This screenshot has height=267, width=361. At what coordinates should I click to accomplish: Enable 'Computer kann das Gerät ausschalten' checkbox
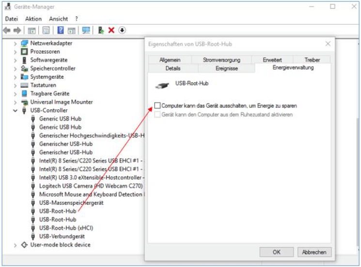pyautogui.click(x=157, y=105)
